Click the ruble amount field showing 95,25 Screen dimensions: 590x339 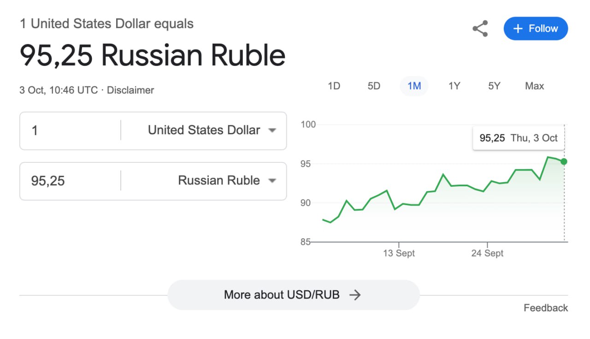(x=70, y=181)
